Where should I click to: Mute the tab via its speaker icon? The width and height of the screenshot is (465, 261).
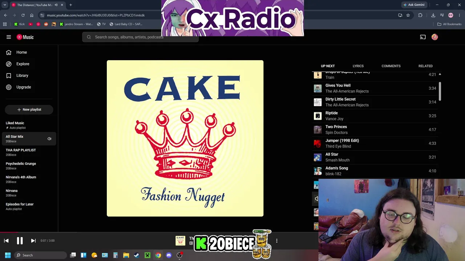coord(56,5)
